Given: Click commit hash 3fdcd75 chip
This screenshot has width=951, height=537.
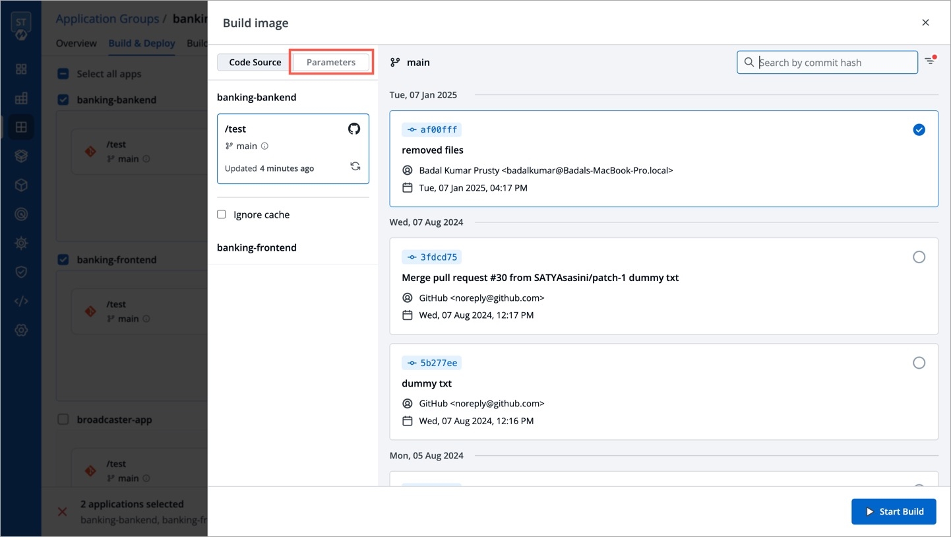Looking at the screenshot, I should coord(432,257).
